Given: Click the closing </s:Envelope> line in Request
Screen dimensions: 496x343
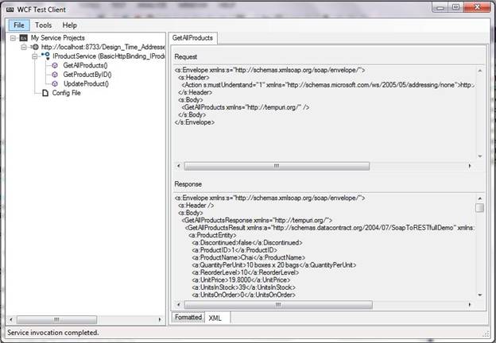Looking at the screenshot, I should pyautogui.click(x=195, y=122).
